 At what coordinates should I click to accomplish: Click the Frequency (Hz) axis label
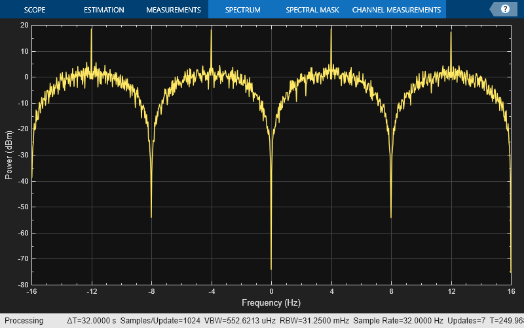tap(271, 303)
